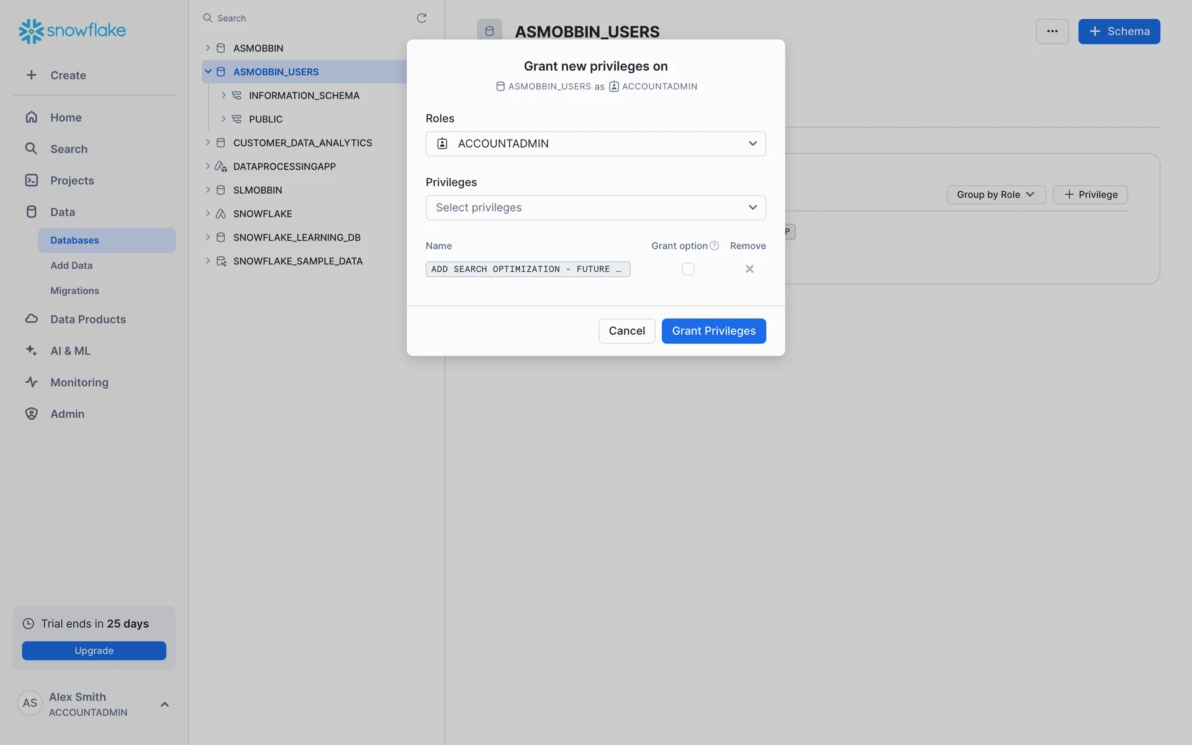This screenshot has width=1192, height=745.
Task: Expand the SNOWFLAKE_SAMPLE_DATA database
Action: click(x=208, y=261)
